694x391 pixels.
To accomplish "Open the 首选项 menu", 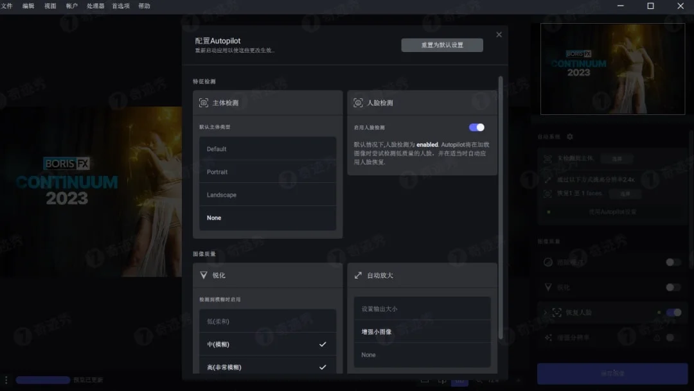I will 121,6.
